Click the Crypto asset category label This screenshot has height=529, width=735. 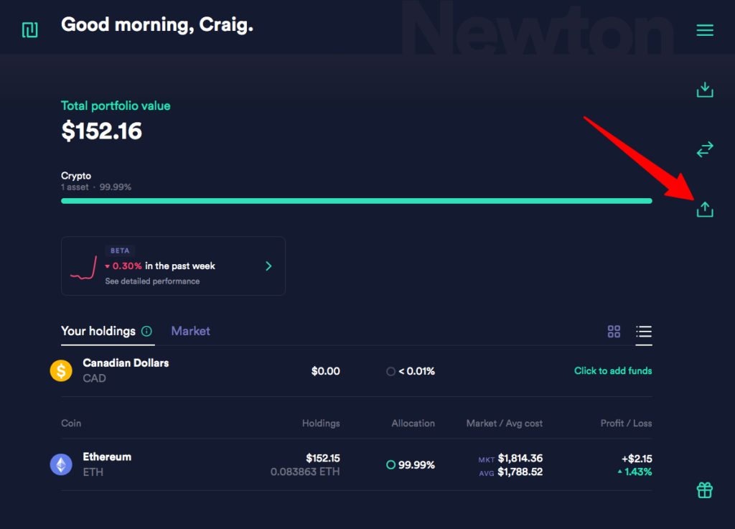(x=76, y=176)
